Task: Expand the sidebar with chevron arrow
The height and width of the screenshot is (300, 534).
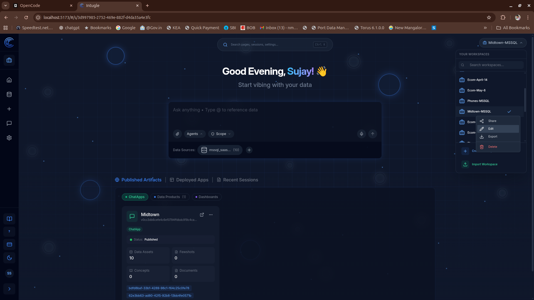Action: [9, 289]
